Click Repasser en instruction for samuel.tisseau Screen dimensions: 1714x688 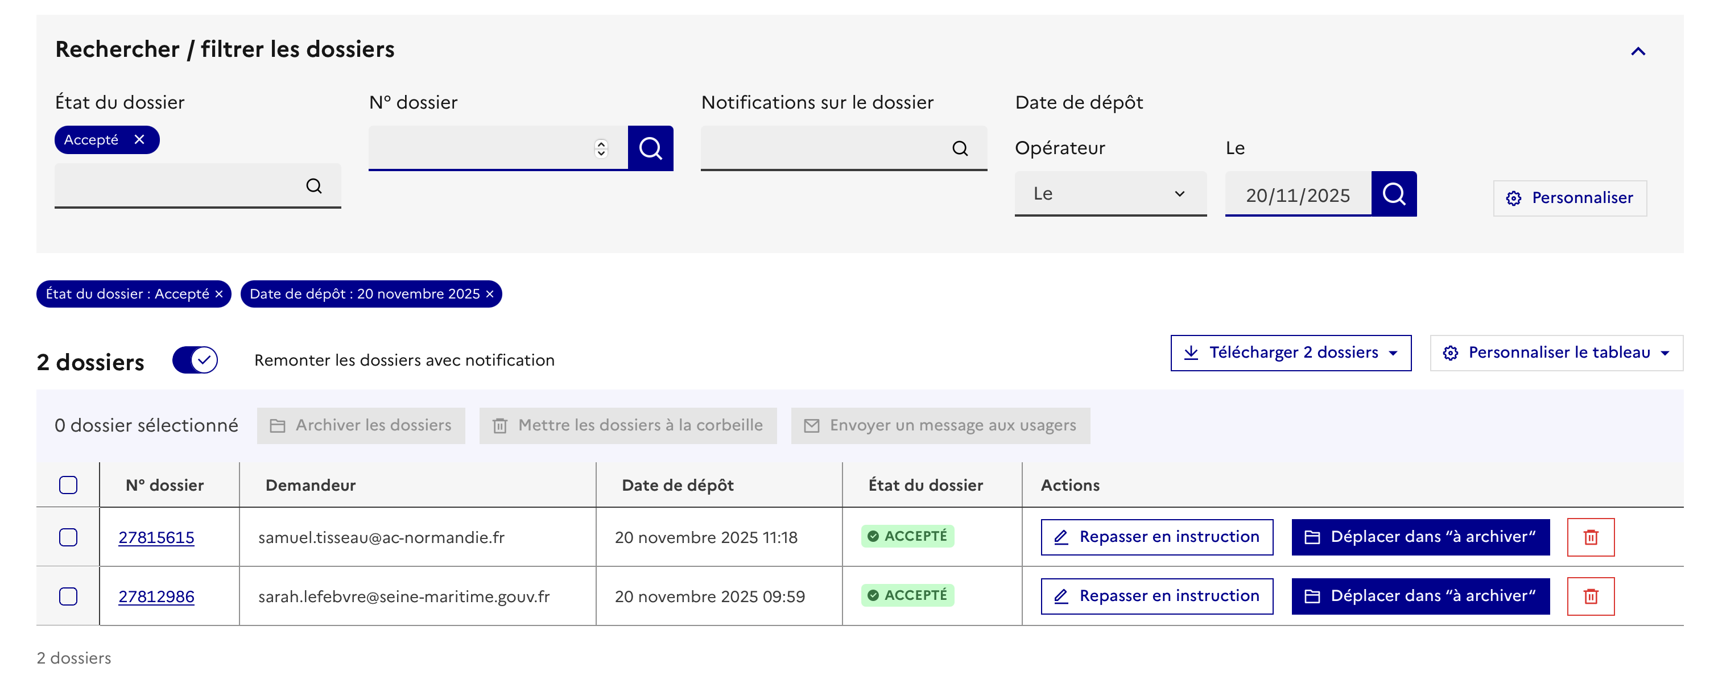point(1157,537)
